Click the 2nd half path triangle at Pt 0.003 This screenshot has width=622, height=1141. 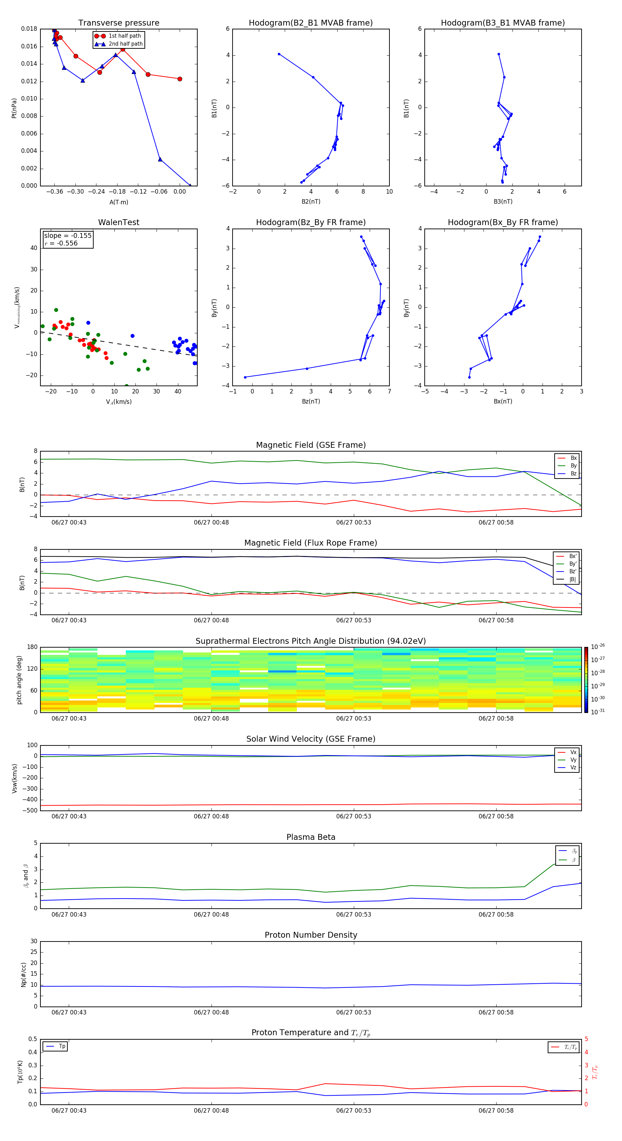coord(160,159)
